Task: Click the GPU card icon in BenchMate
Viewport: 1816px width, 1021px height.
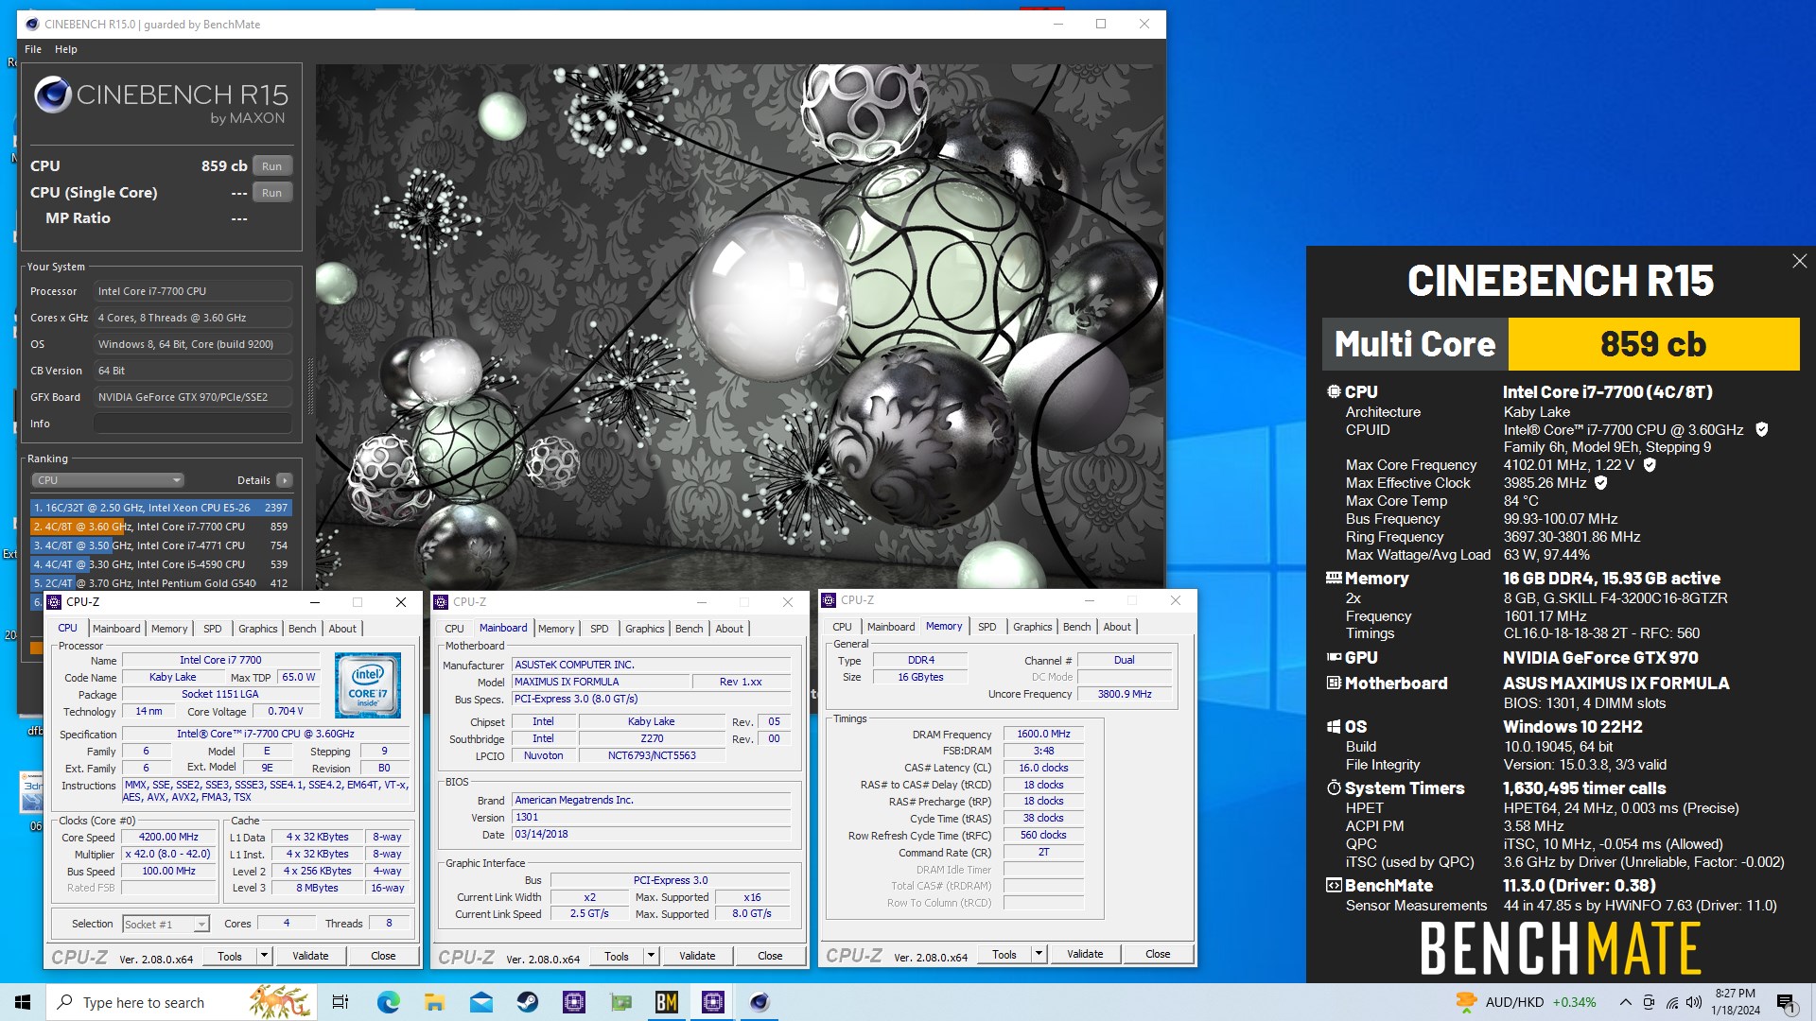Action: [1334, 657]
